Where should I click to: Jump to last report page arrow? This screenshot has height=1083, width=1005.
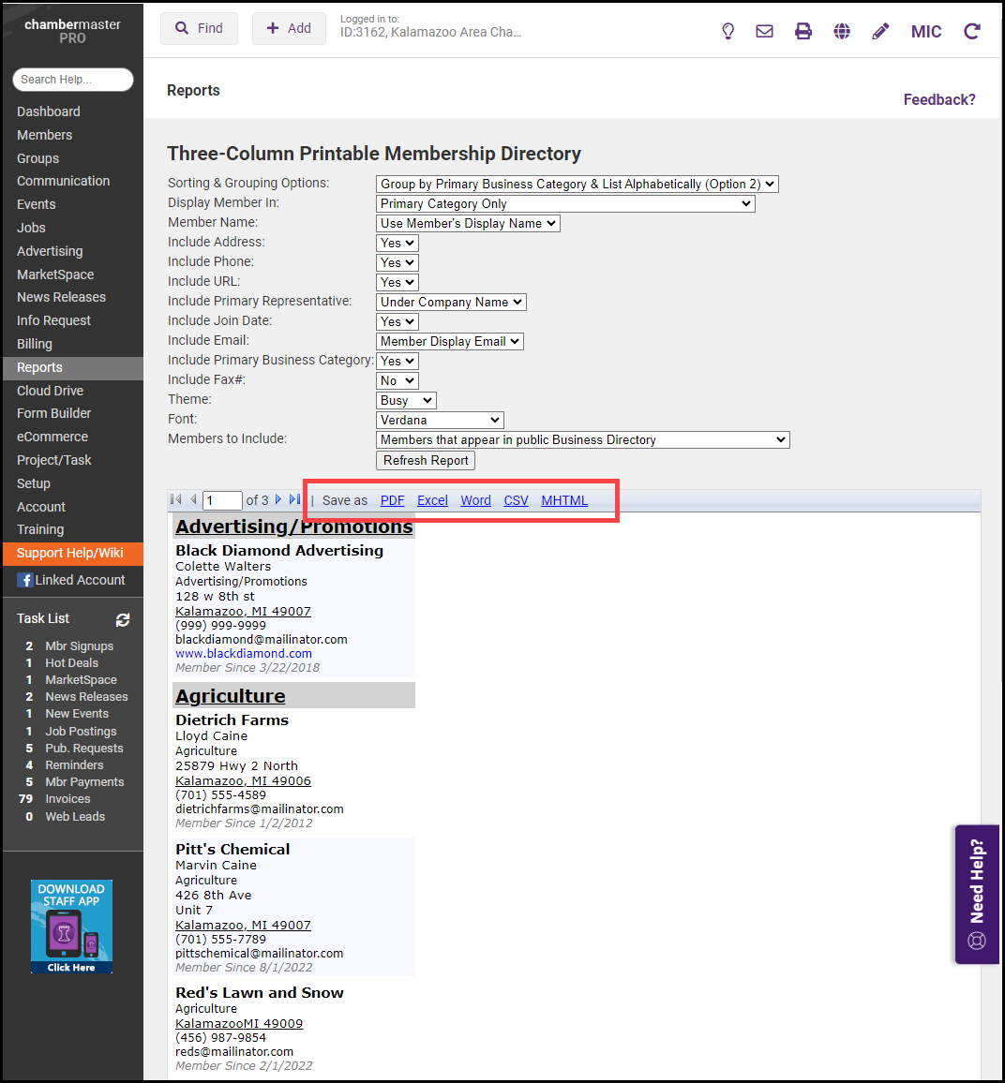[x=294, y=500]
